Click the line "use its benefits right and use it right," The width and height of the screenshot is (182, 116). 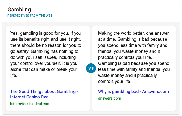click(46, 39)
